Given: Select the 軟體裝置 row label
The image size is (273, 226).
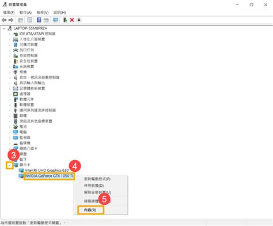Looking at the screenshot, I should (26, 105).
